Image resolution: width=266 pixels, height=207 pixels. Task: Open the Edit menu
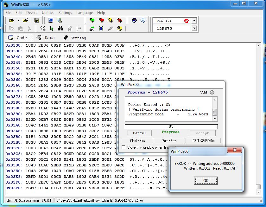pos(19,13)
